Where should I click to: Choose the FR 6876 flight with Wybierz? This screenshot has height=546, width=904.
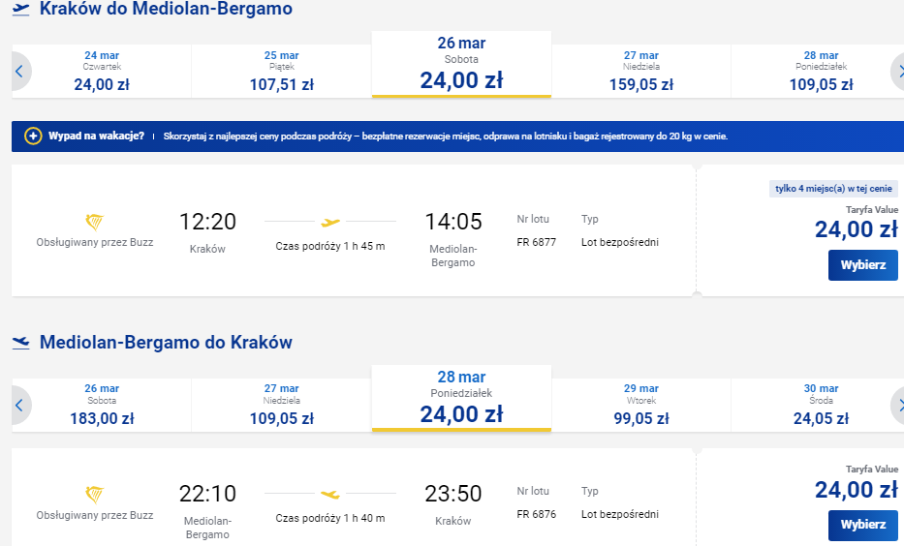pos(863,525)
